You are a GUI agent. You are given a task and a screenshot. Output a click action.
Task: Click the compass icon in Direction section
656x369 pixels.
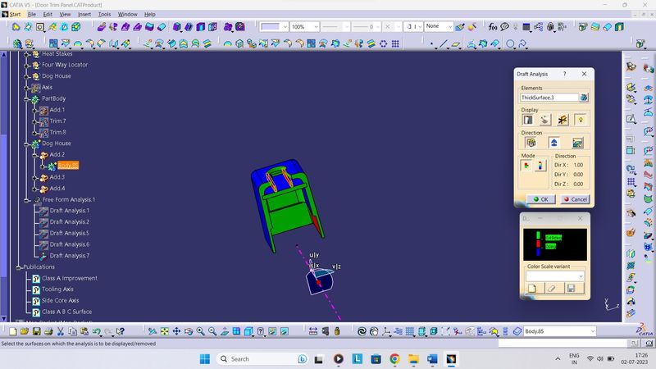531,143
